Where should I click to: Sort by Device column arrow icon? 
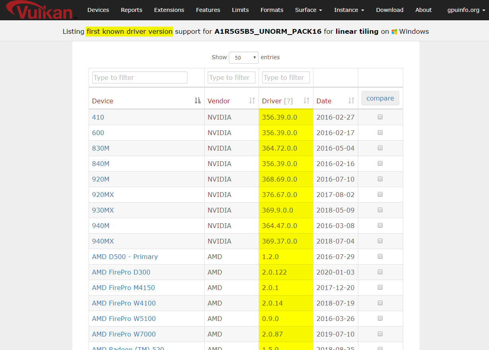click(x=197, y=101)
